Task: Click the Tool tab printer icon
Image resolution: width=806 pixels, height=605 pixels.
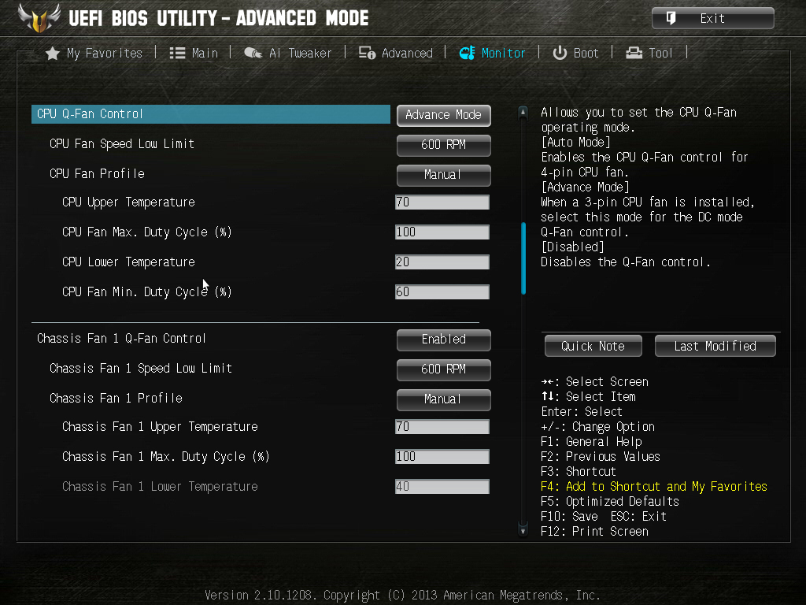Action: pos(634,53)
